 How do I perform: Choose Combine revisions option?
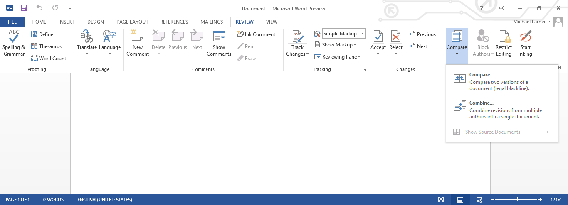click(x=501, y=110)
